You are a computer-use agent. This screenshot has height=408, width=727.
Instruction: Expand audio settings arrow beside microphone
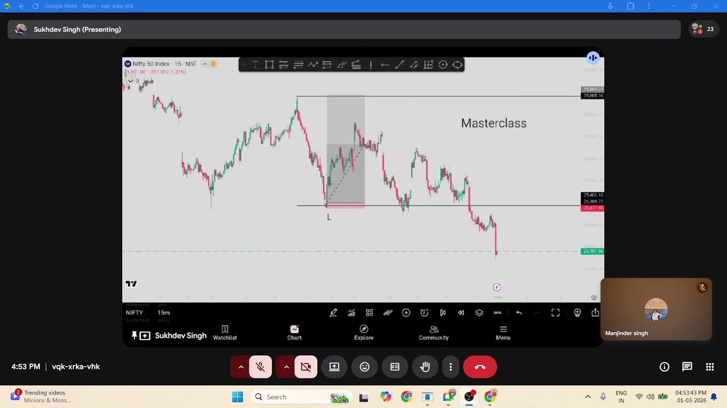pyautogui.click(x=241, y=367)
